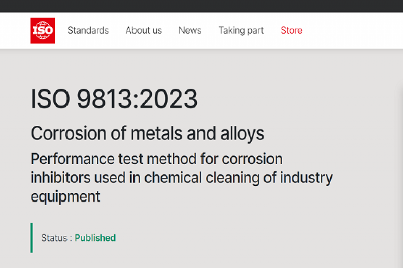Image resolution: width=403 pixels, height=268 pixels.
Task: Click the green vertical bar beside Status
Action: point(32,238)
